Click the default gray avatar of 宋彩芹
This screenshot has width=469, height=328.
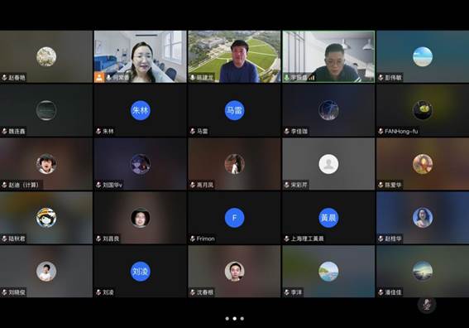click(328, 164)
